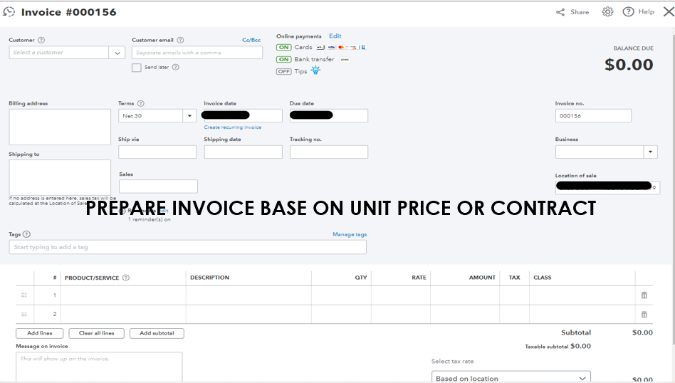Click the Sales input field
This screenshot has height=383, width=675.
158,187
